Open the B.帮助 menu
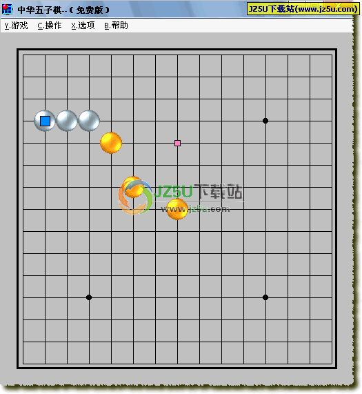The width and height of the screenshot is (362, 394). (x=116, y=26)
